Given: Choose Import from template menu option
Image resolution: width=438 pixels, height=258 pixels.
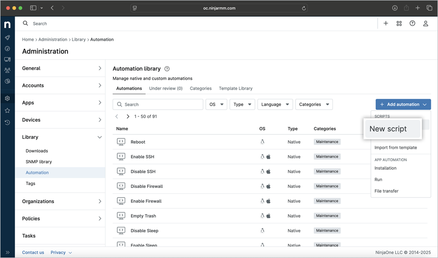Looking at the screenshot, I should click(395, 147).
